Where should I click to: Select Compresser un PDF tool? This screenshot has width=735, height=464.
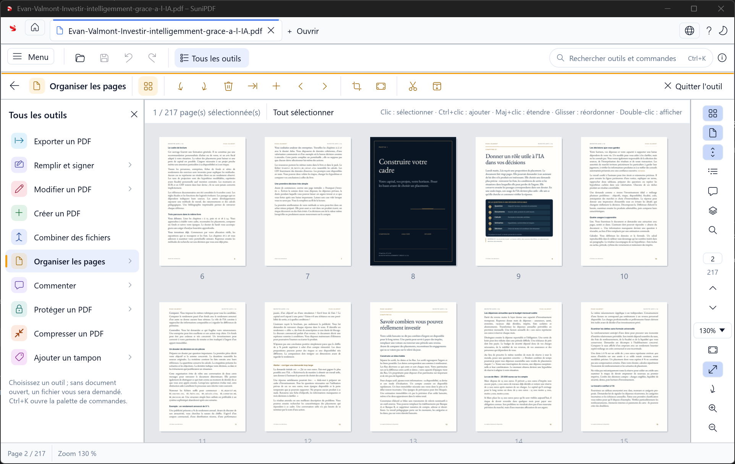coord(72,333)
